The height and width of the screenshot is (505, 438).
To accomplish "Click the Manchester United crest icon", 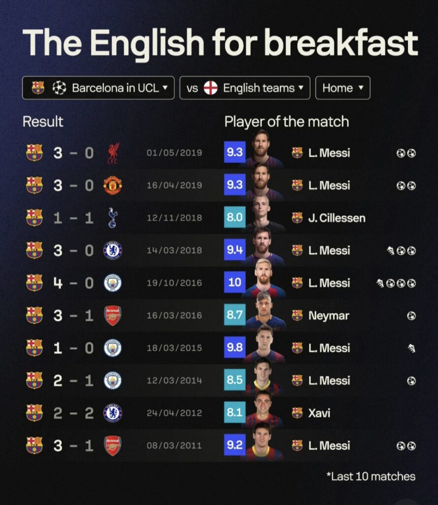I will [x=113, y=185].
